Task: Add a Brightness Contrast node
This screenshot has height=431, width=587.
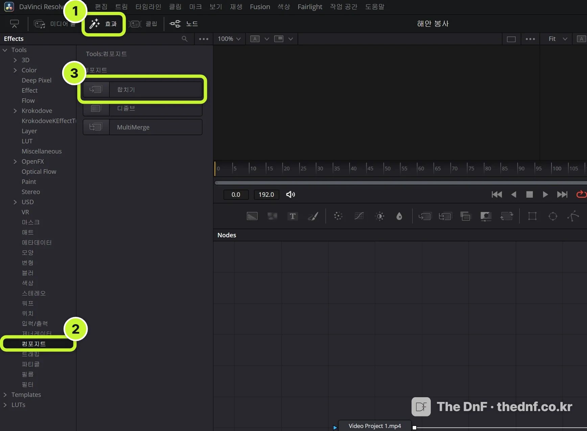Action: coord(380,216)
